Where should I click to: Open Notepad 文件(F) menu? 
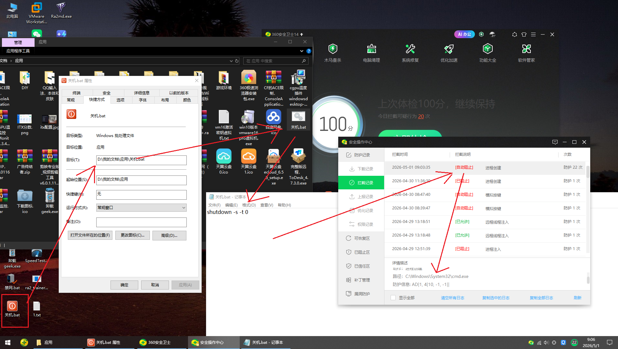click(x=215, y=205)
